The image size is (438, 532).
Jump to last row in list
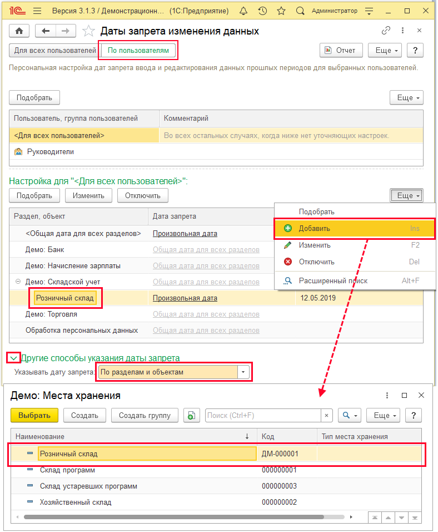point(415,518)
